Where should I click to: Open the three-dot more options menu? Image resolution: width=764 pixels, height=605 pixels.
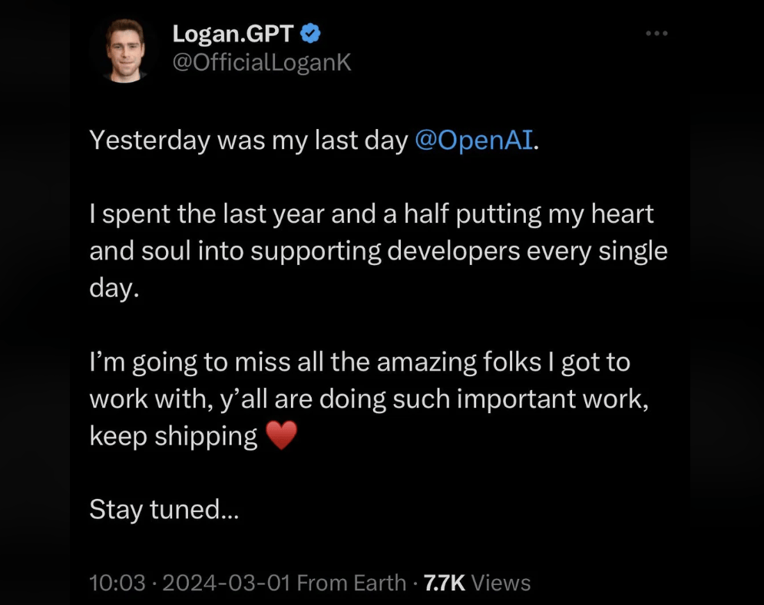point(657,34)
